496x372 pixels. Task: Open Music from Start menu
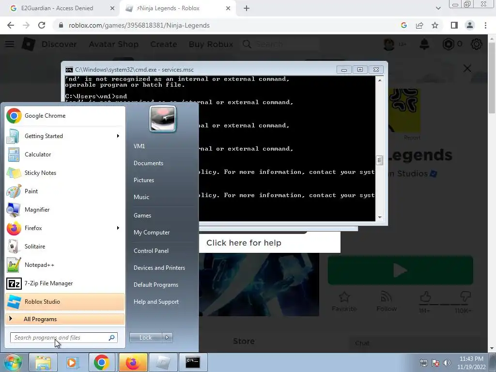pos(141,197)
